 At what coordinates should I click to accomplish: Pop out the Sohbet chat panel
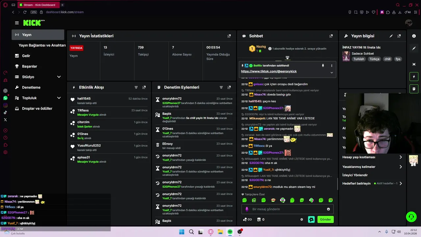[x=331, y=36]
